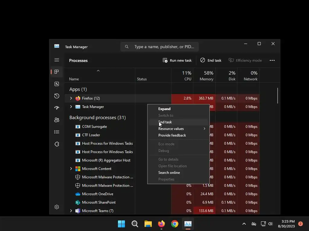Switch to Firefox on the taskbar

coord(161,224)
